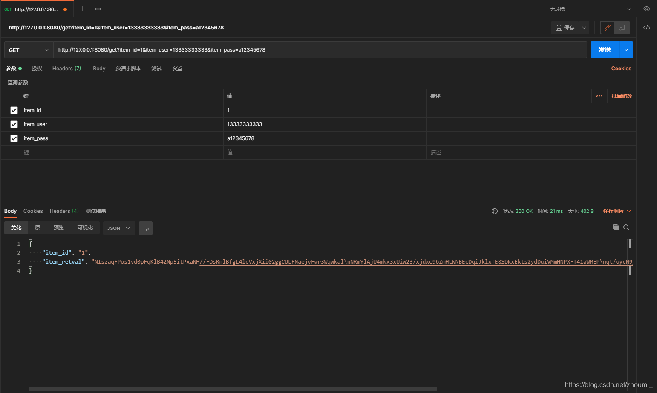The width and height of the screenshot is (657, 393).
Task: Click the environment quick look eye icon
Action: pos(646,9)
